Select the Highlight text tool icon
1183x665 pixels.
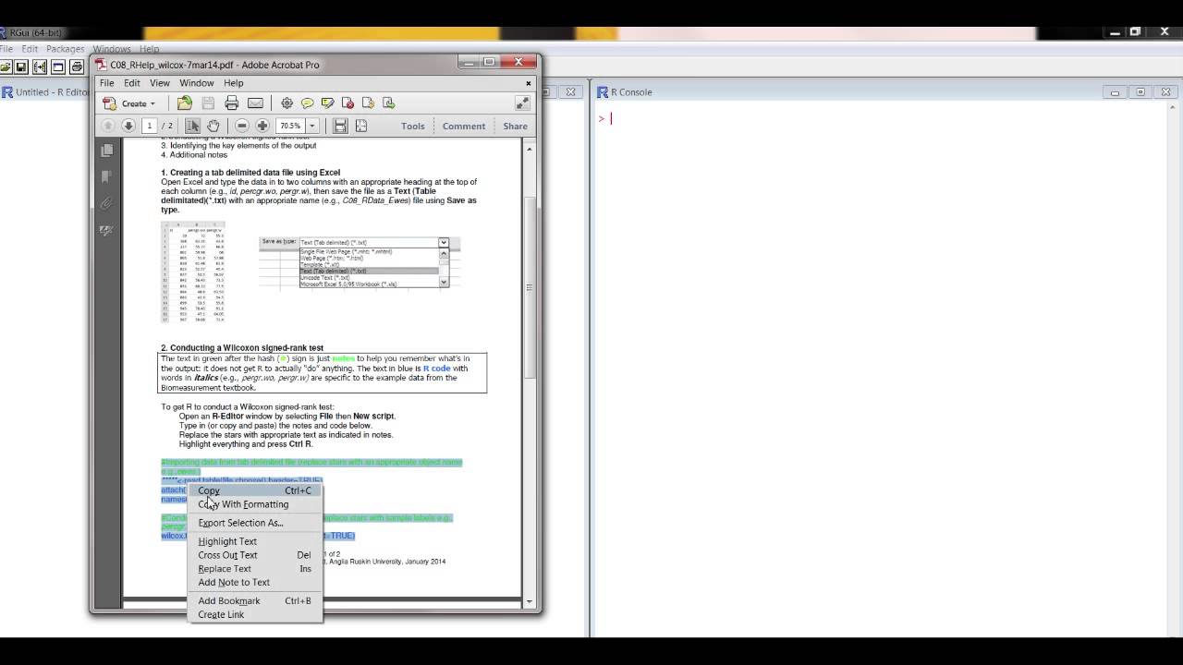point(327,103)
